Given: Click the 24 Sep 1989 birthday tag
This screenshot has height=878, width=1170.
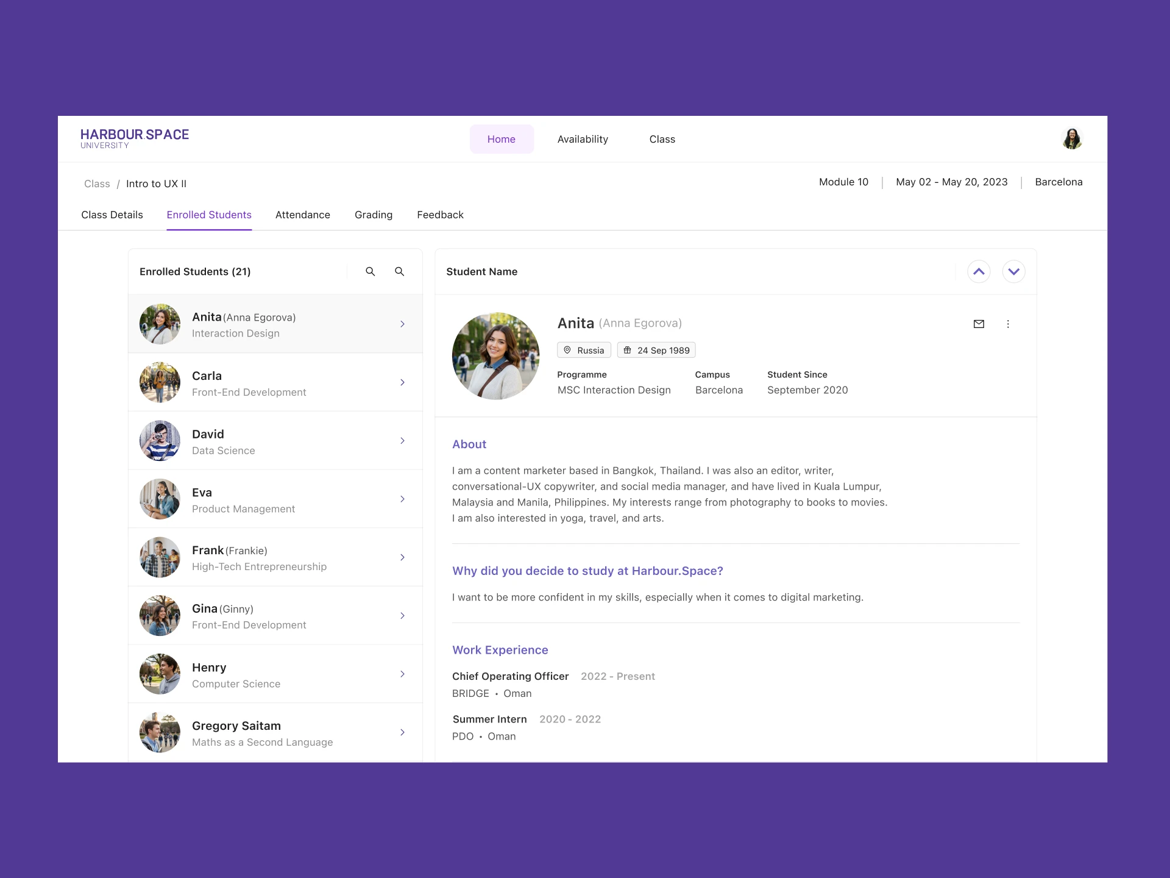Looking at the screenshot, I should (x=656, y=350).
